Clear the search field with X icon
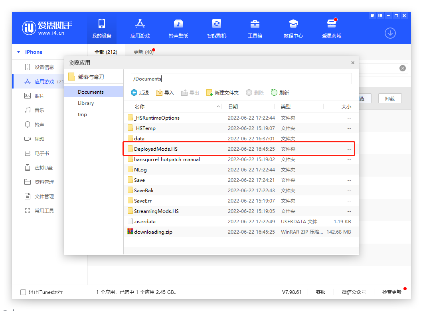This screenshot has width=423, height=311. (403, 68)
